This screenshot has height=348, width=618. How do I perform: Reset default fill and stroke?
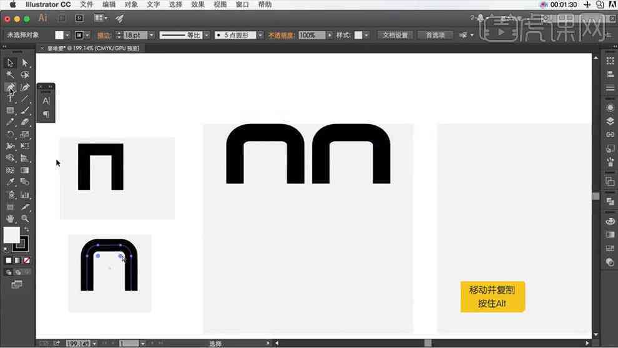coord(6,249)
